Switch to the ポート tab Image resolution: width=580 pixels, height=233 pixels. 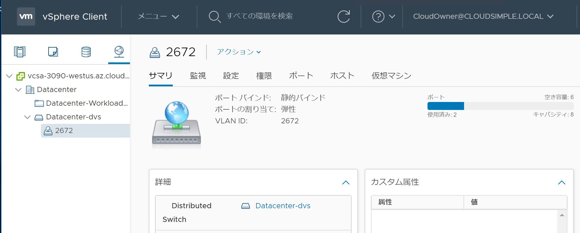pos(301,76)
